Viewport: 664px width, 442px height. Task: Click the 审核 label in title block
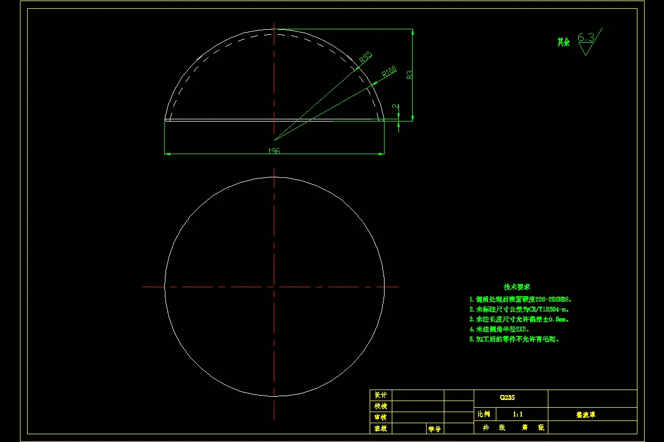click(381, 417)
